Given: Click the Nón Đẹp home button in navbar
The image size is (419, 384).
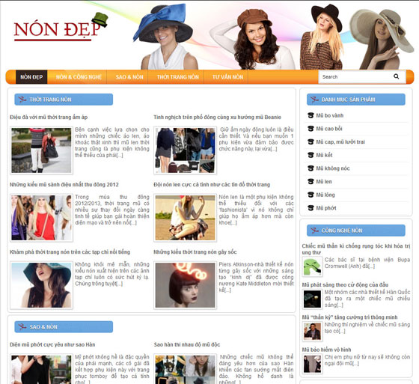Looking at the screenshot, I should 31,77.
